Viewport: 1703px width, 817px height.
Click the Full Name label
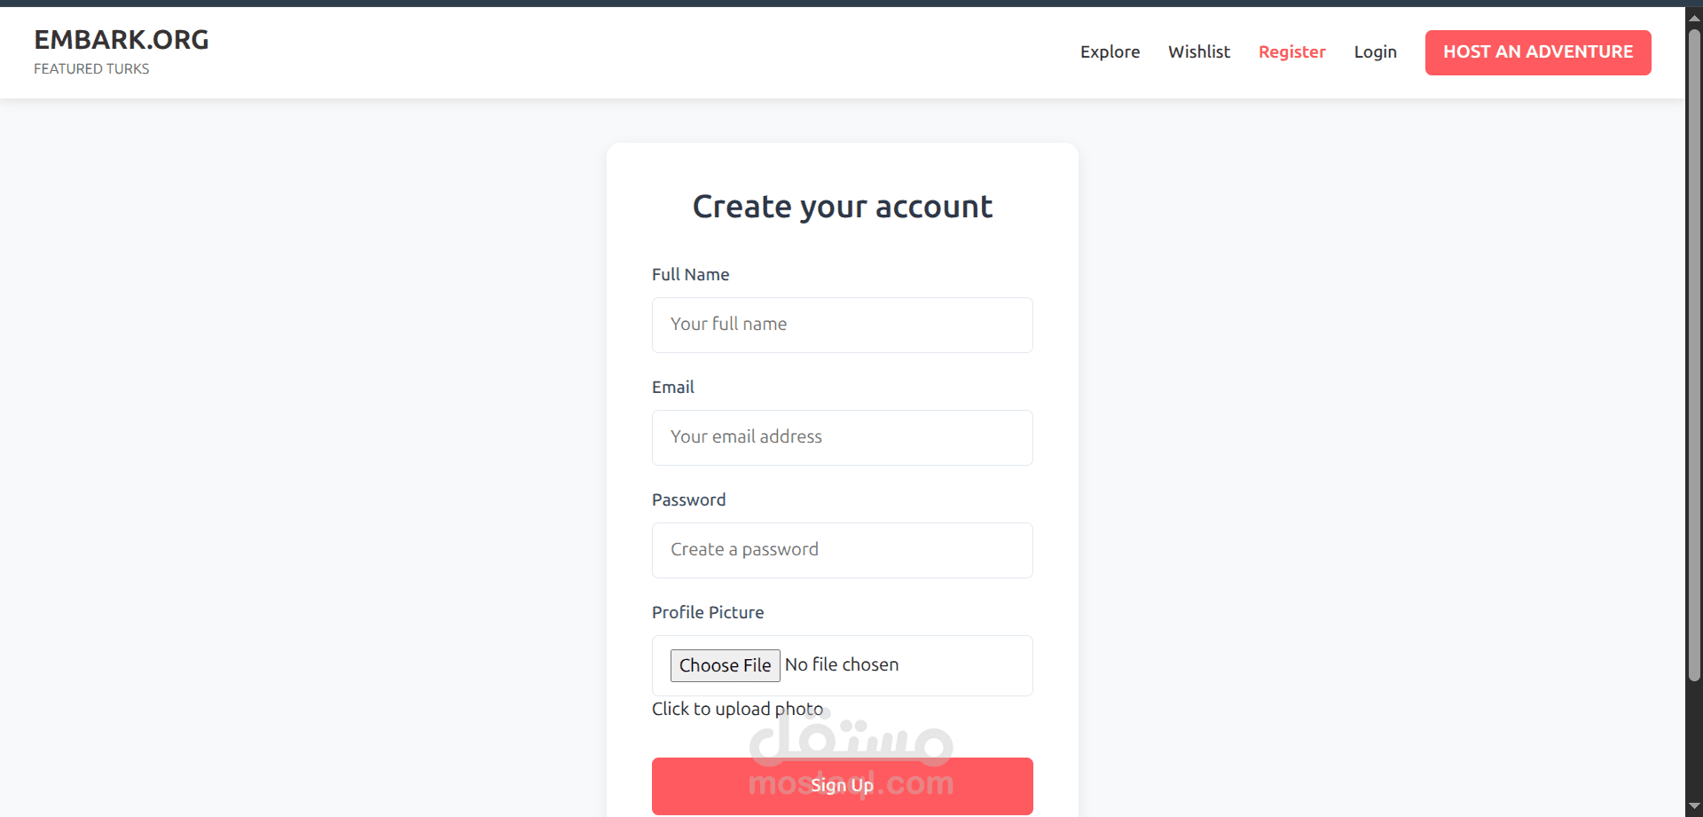(x=690, y=275)
